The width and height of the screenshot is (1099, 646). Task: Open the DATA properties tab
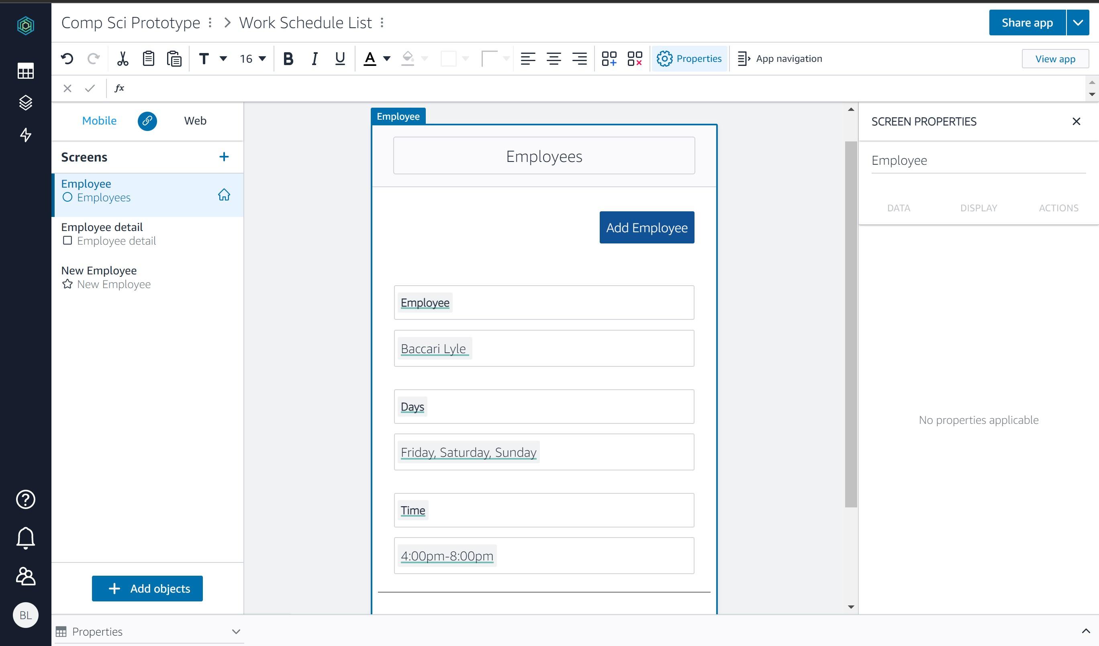coord(899,208)
